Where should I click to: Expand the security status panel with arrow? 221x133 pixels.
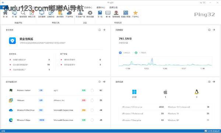104,30
